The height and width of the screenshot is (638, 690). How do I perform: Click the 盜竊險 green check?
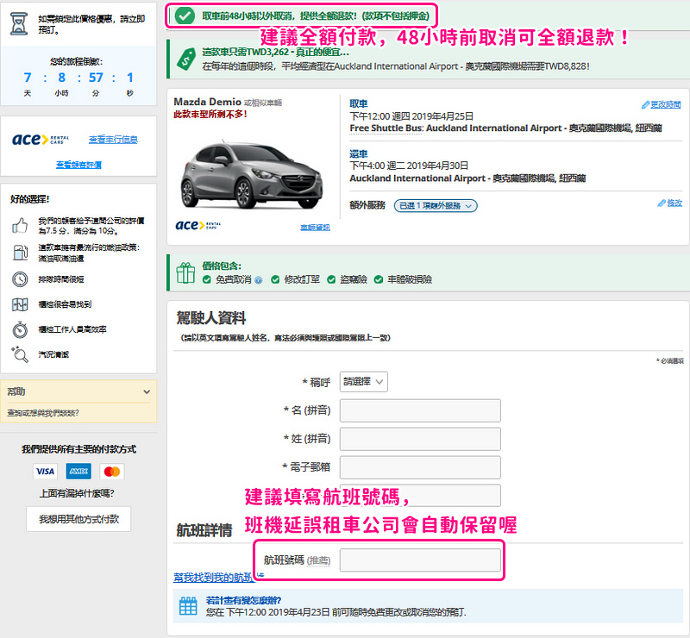point(331,279)
